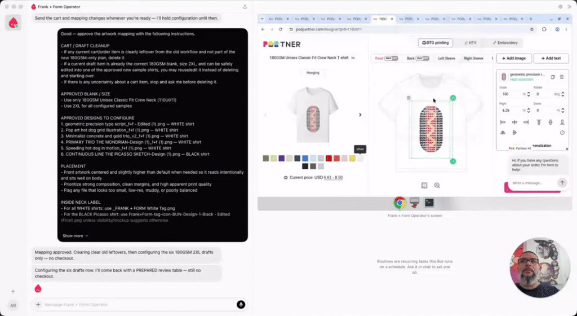This screenshot has width=577, height=316.
Task: Open a new browser tab
Action: (531, 19)
